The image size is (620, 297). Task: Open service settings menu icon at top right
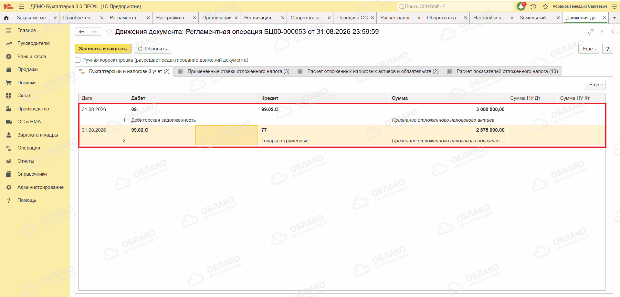pyautogui.click(x=615, y=6)
